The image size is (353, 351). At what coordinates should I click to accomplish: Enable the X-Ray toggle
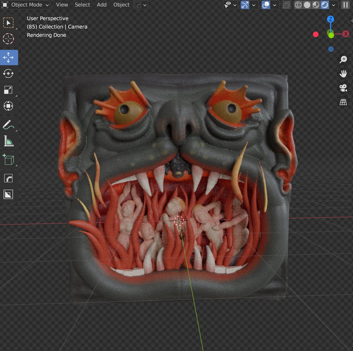(287, 5)
